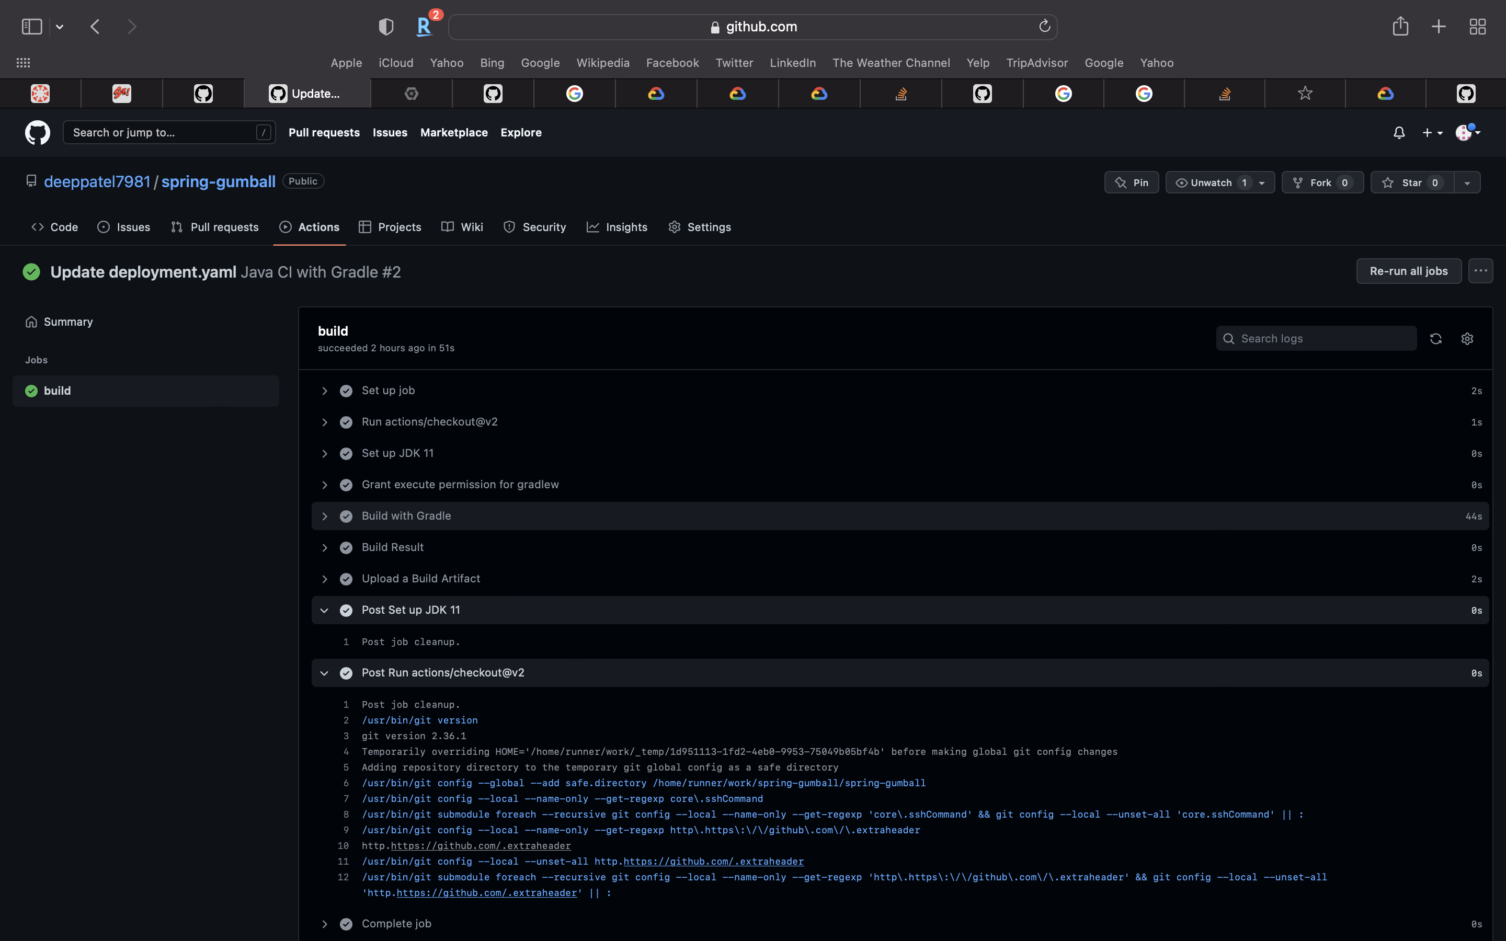Open the Unwatch dropdown arrow
The height and width of the screenshot is (941, 1506).
click(1261, 183)
